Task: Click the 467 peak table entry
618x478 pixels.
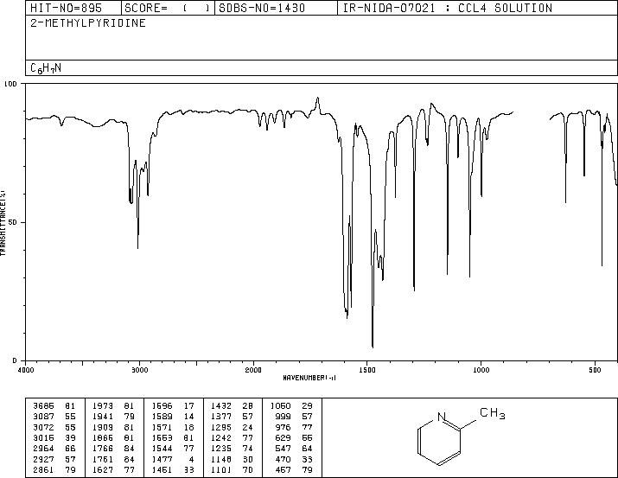Action: pyautogui.click(x=294, y=470)
